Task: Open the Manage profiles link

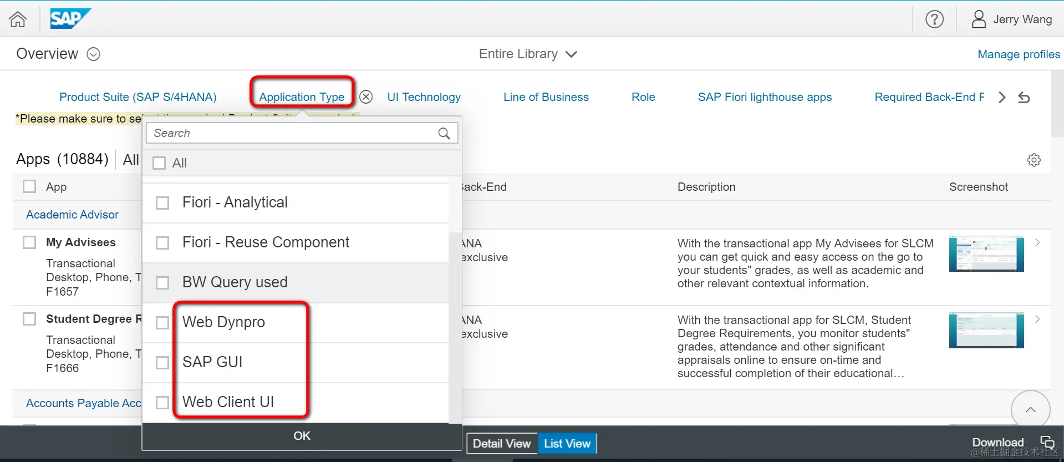Action: (x=1019, y=54)
